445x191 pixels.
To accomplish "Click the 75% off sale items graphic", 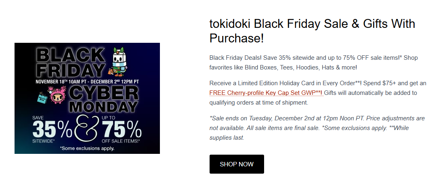I will (x=122, y=130).
